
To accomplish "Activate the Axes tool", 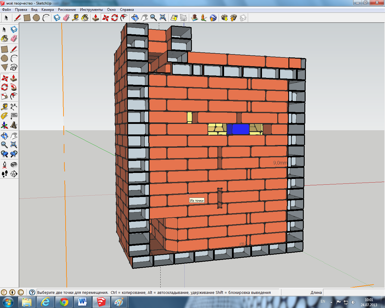I will point(5,125).
